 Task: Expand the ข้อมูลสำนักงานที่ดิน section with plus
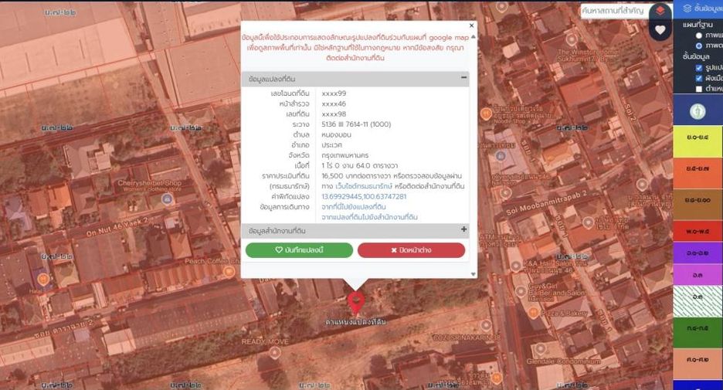point(463,229)
